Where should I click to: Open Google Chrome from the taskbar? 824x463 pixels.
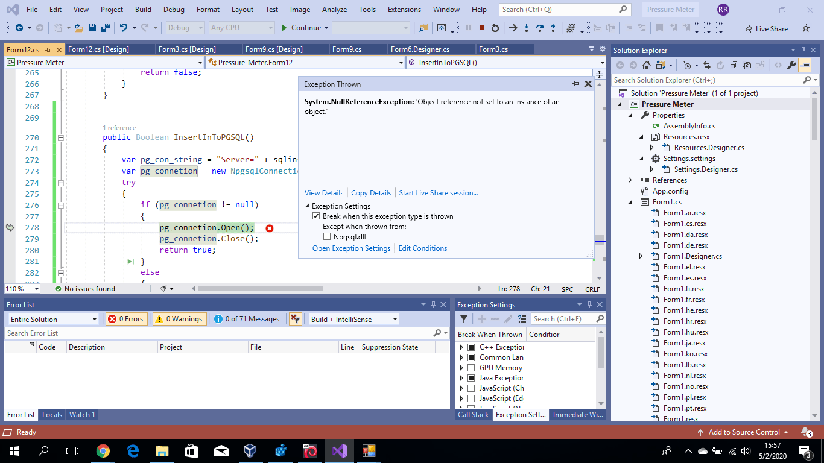[103, 450]
